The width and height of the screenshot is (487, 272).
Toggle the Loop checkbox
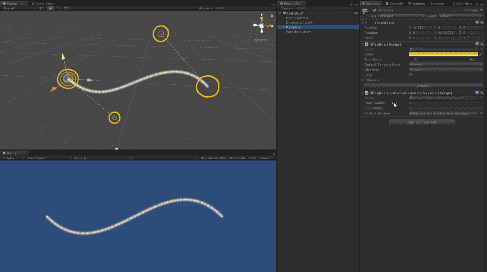(410, 75)
